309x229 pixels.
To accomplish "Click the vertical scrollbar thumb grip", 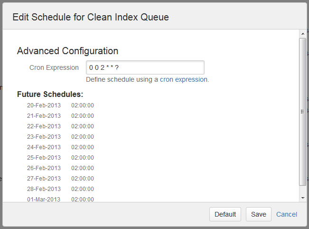I will click(302, 112).
